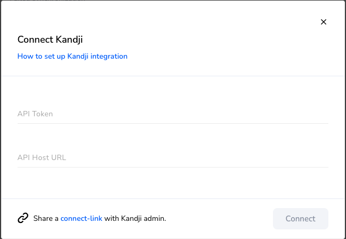Click the word 'Kandji' in the dialog title
This screenshot has height=239, width=346.
pyautogui.click(x=69, y=40)
